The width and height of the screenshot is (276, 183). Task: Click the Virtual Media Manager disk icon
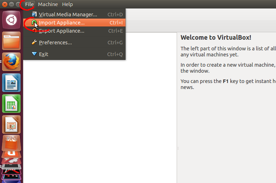34,14
